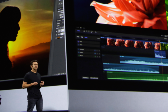This screenshot has width=168, height=112.
Task: Click the green audio lane icon in Music row
Action: (x=95, y=57)
